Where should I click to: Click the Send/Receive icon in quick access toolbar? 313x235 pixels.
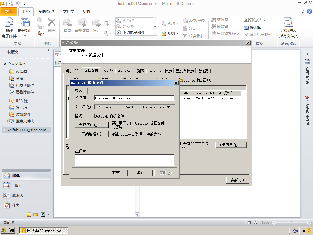coord(11,3)
